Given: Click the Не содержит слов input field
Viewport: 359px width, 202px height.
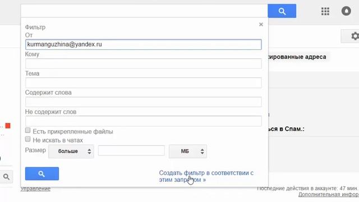Looking at the screenshot, I should pos(144,121).
